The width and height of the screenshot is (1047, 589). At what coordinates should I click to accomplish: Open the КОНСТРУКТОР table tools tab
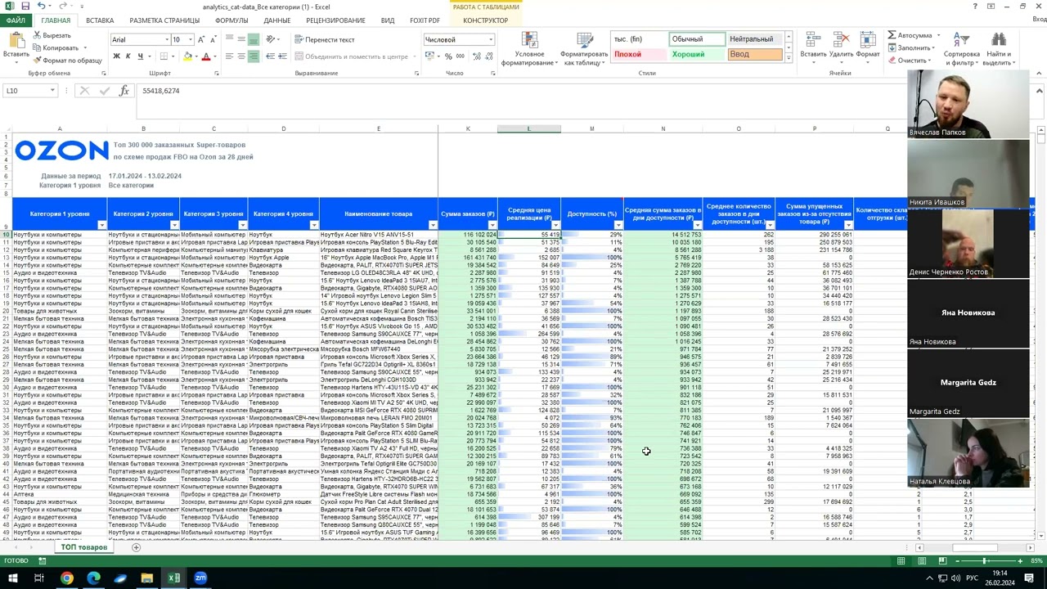pos(485,20)
